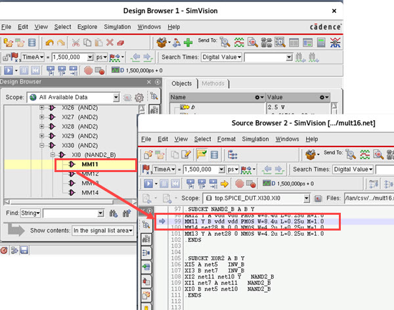Screen dimensions: 394x310
Task: Close the Design Browser sidebar panel
Action: [x=149, y=82]
